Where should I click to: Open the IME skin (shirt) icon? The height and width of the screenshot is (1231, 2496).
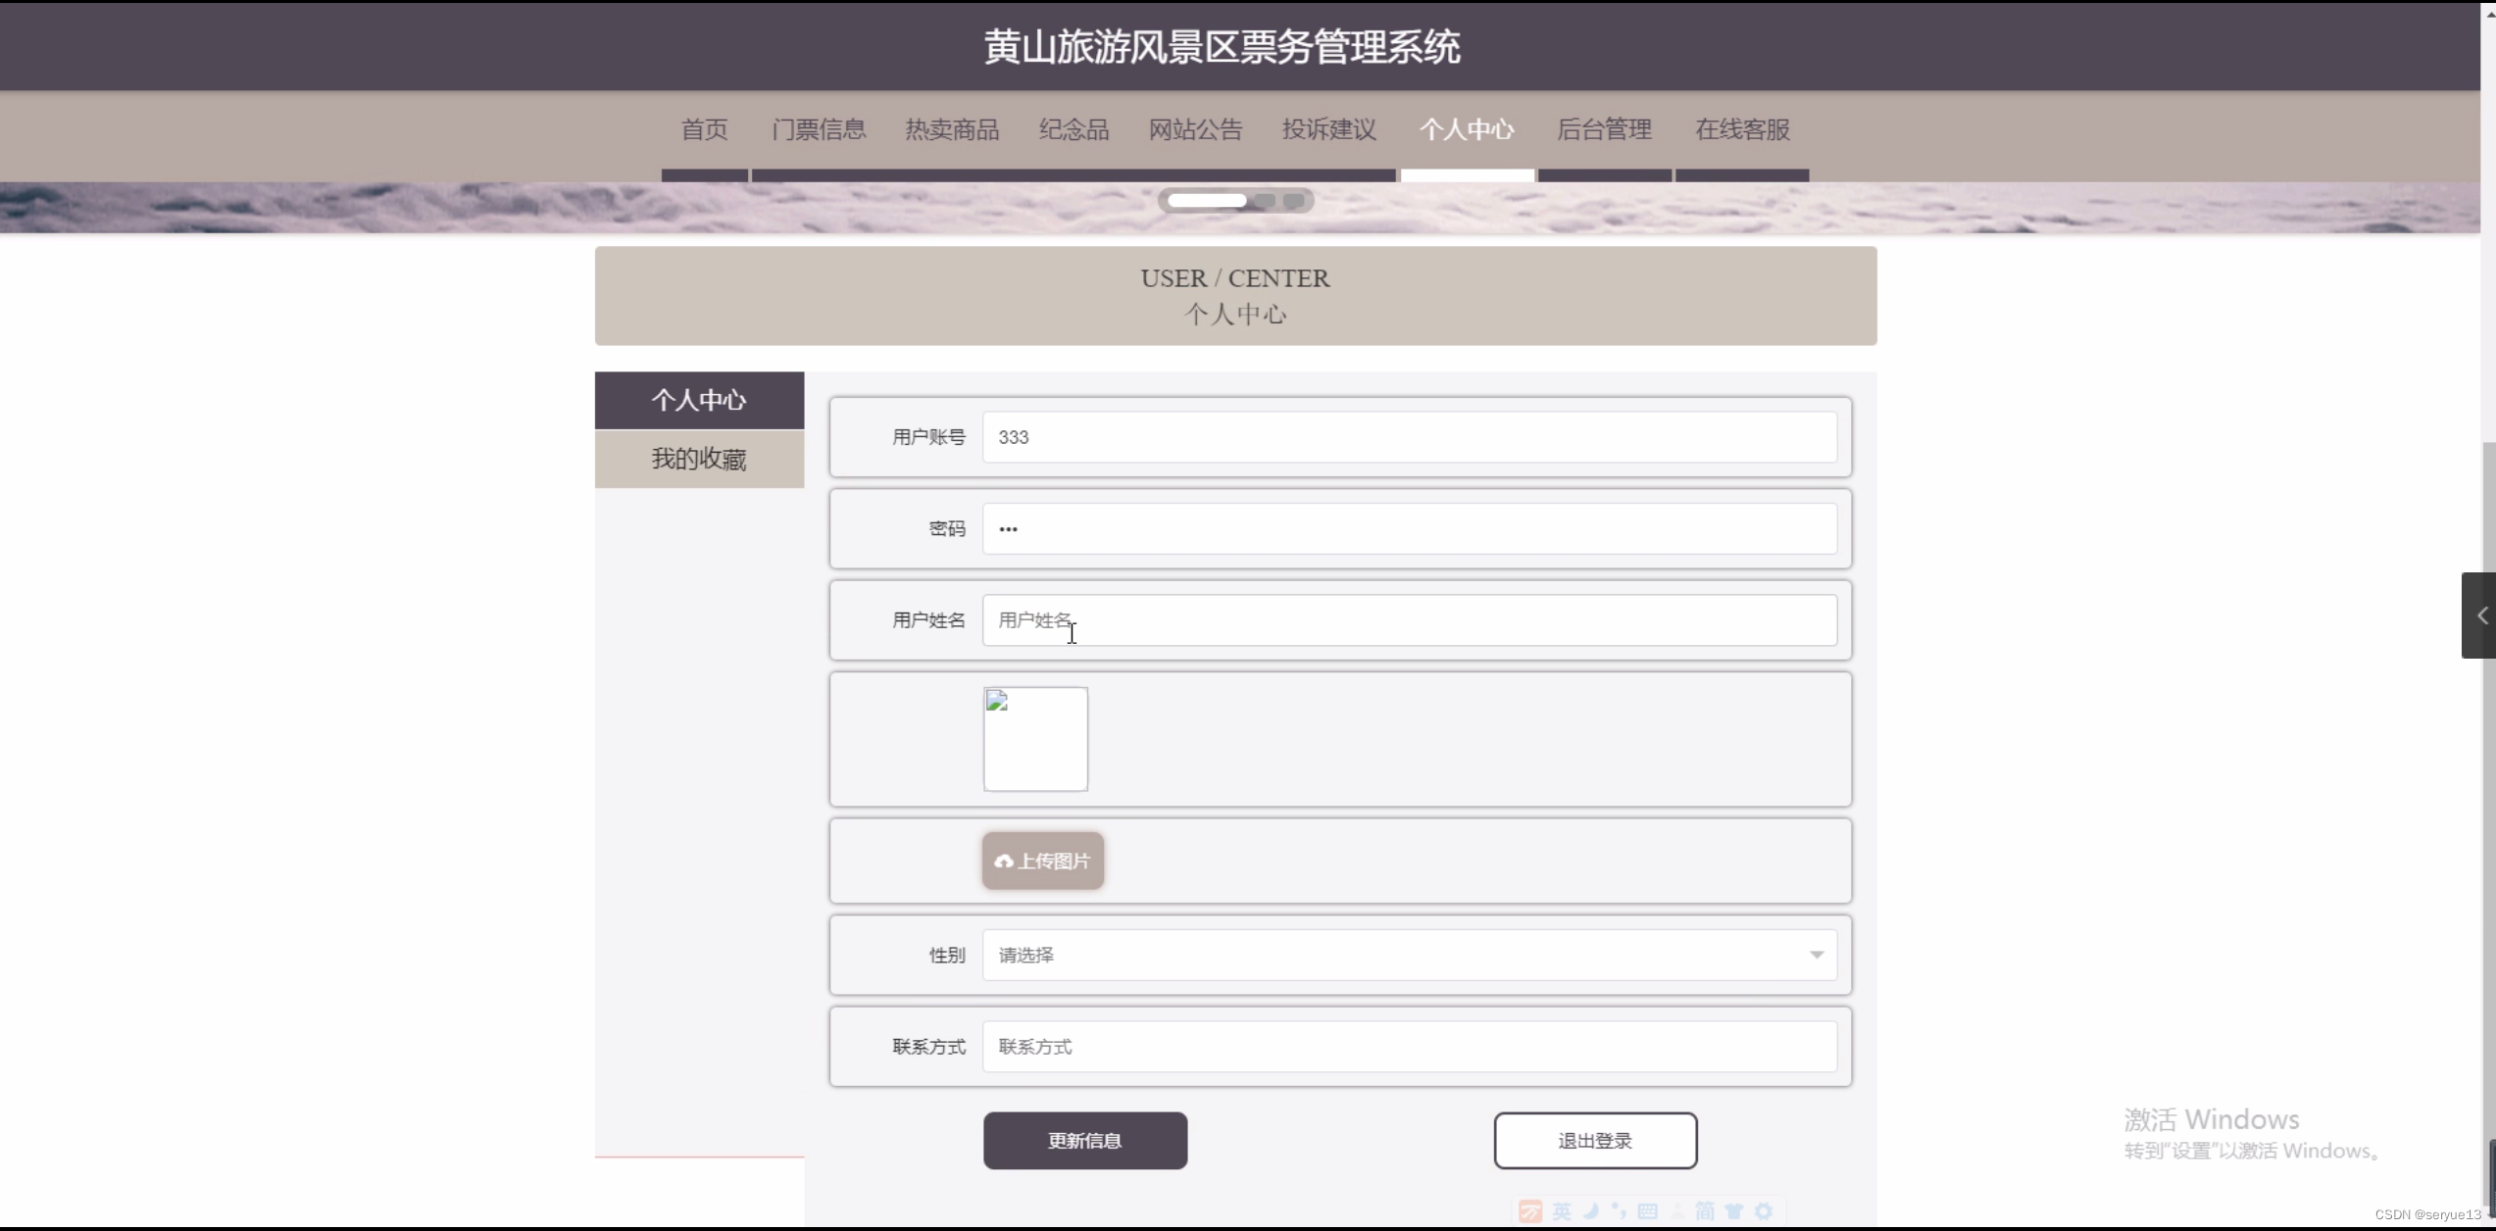pos(1733,1211)
